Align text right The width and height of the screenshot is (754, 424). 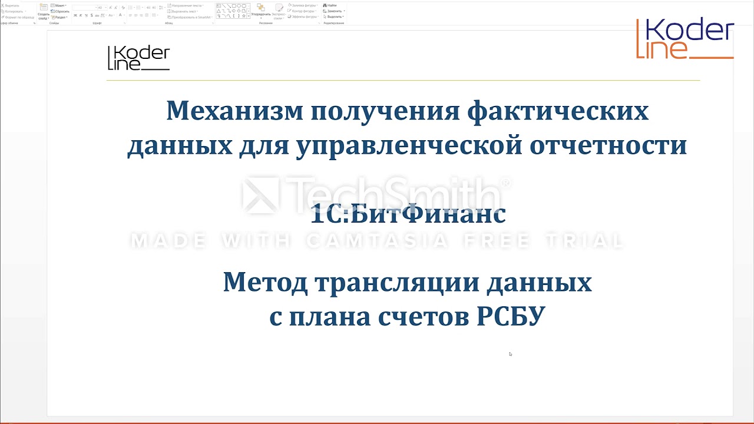click(x=141, y=15)
